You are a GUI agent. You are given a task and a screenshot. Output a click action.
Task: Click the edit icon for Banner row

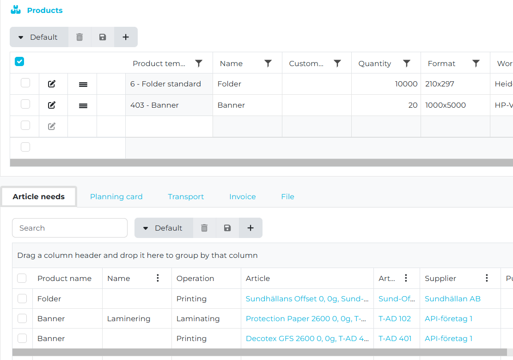pos(52,105)
